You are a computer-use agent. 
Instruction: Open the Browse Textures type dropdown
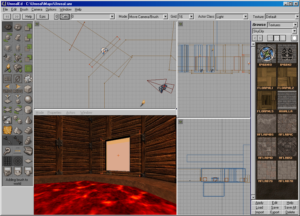295,25
